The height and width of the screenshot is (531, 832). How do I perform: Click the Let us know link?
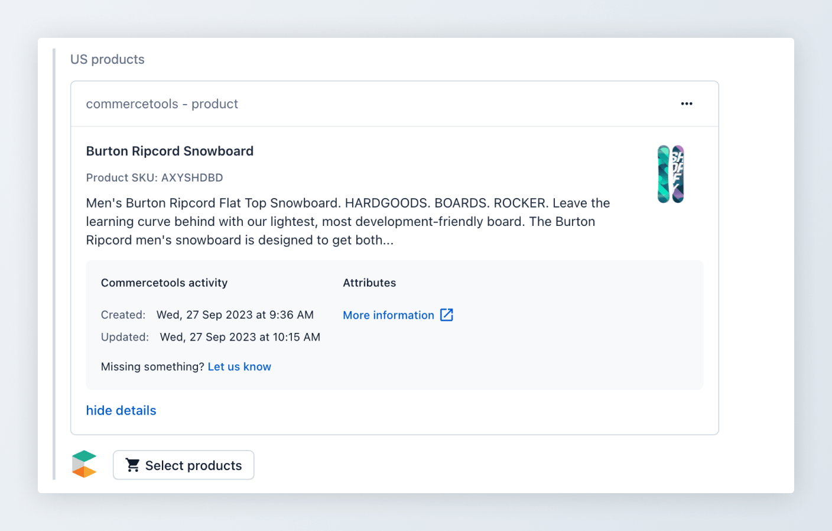[239, 367]
